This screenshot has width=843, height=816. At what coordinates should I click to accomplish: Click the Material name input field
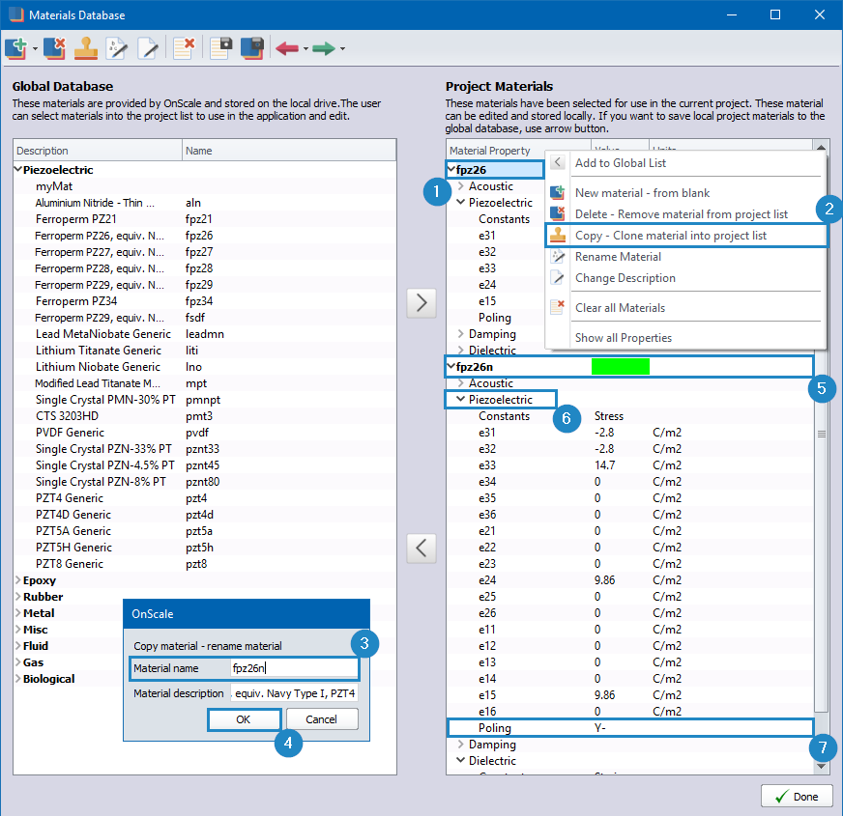point(294,668)
